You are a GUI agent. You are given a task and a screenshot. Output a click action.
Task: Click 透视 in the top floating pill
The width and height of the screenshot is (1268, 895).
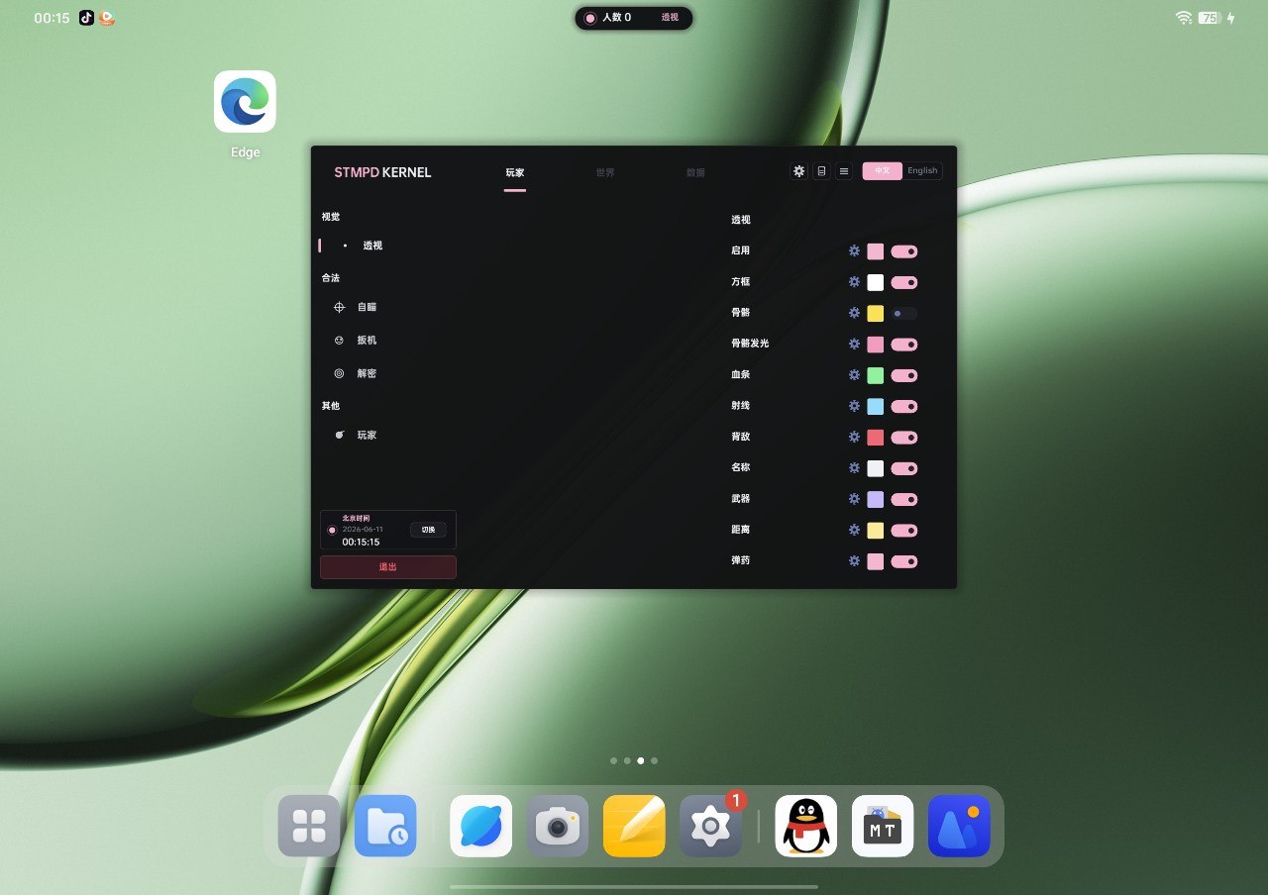pos(671,18)
